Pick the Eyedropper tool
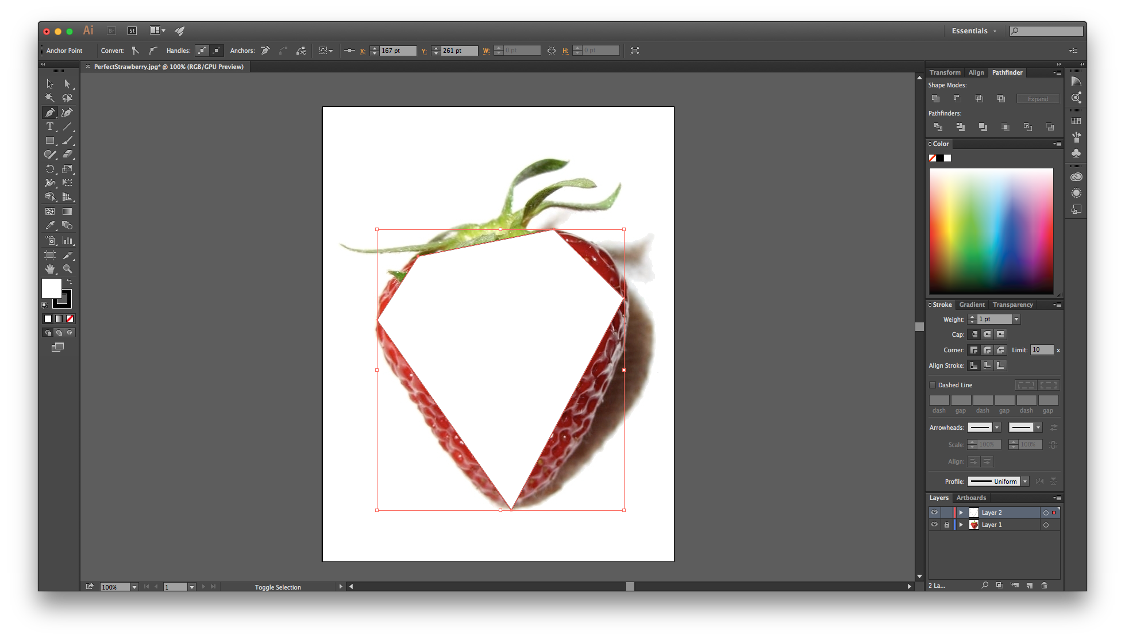 click(x=50, y=225)
